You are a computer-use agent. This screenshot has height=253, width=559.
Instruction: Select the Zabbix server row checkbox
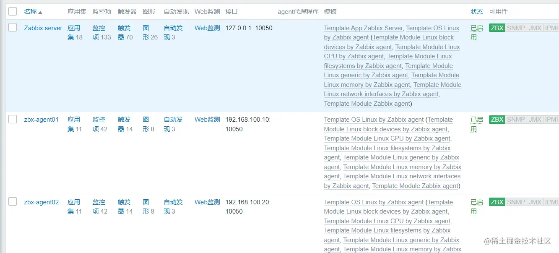pyautogui.click(x=13, y=28)
